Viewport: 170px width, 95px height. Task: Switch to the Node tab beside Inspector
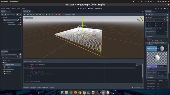coord(154,12)
